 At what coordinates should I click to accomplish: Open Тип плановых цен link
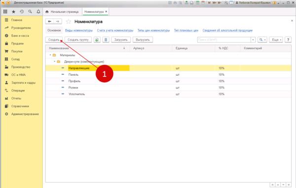(186, 31)
